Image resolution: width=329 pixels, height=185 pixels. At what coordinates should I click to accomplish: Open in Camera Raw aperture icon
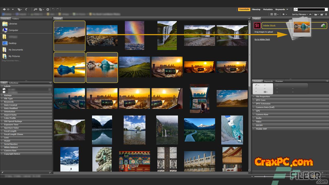(48, 10)
